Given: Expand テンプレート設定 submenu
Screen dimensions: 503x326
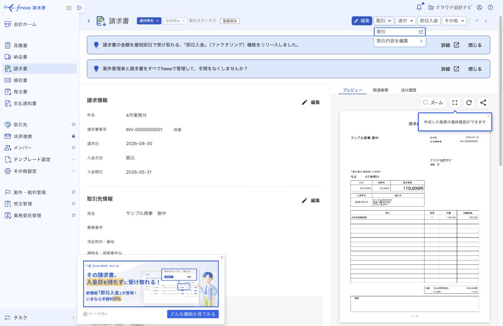Looking at the screenshot, I should 40,159.
